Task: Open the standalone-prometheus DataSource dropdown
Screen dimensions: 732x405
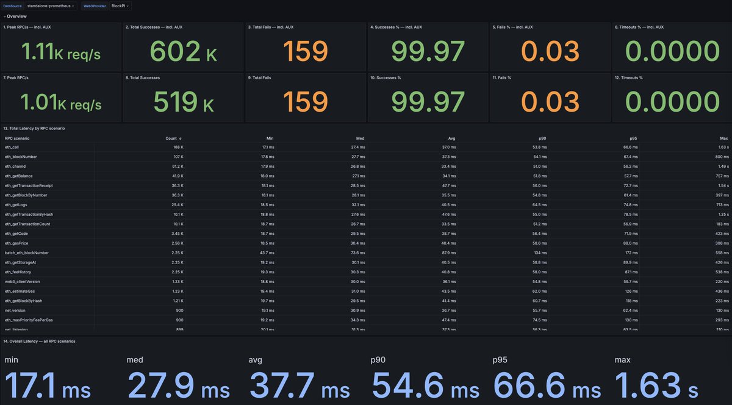Action: [x=51, y=5]
